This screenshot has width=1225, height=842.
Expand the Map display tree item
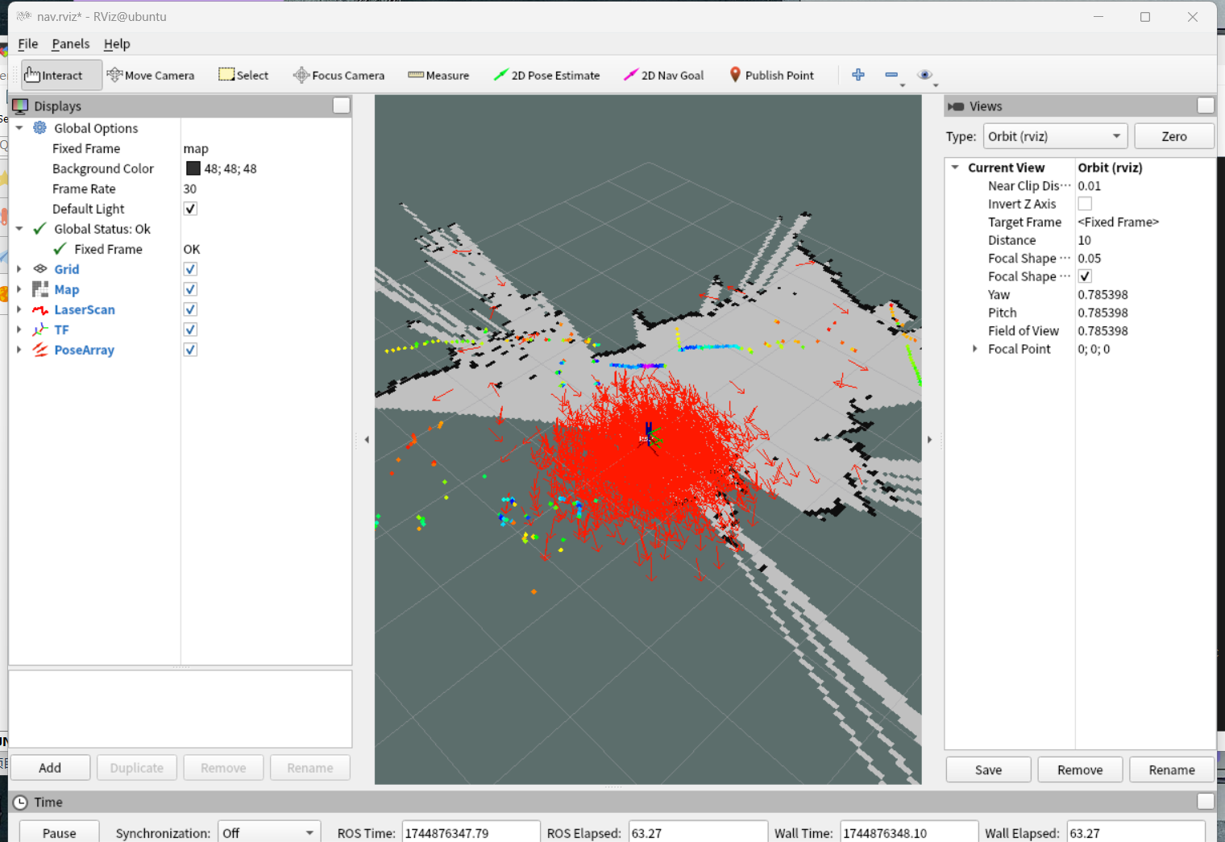[x=19, y=289]
